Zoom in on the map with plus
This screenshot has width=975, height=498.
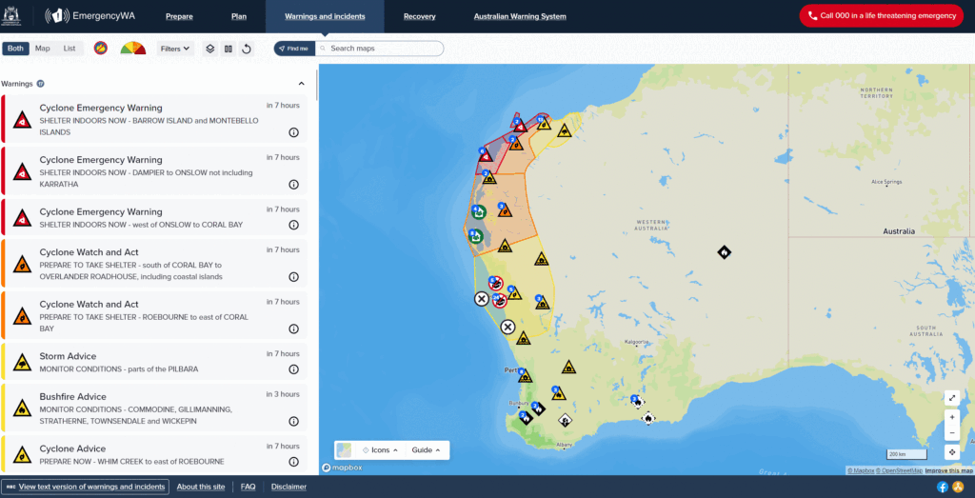[x=952, y=417]
